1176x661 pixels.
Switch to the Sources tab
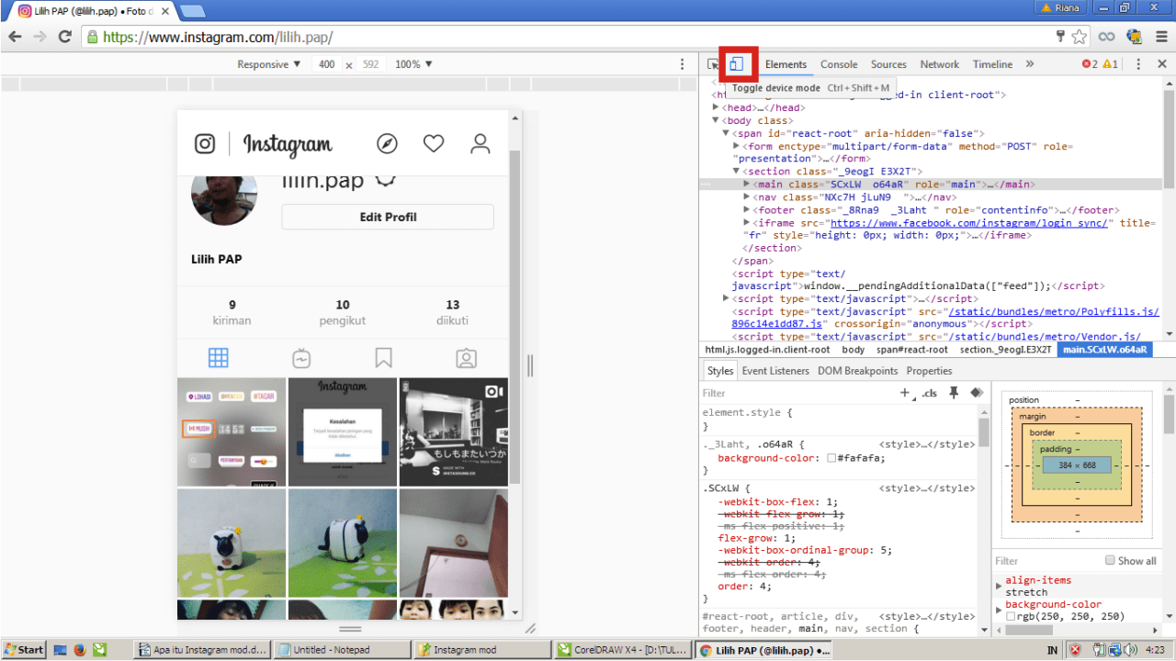click(888, 64)
